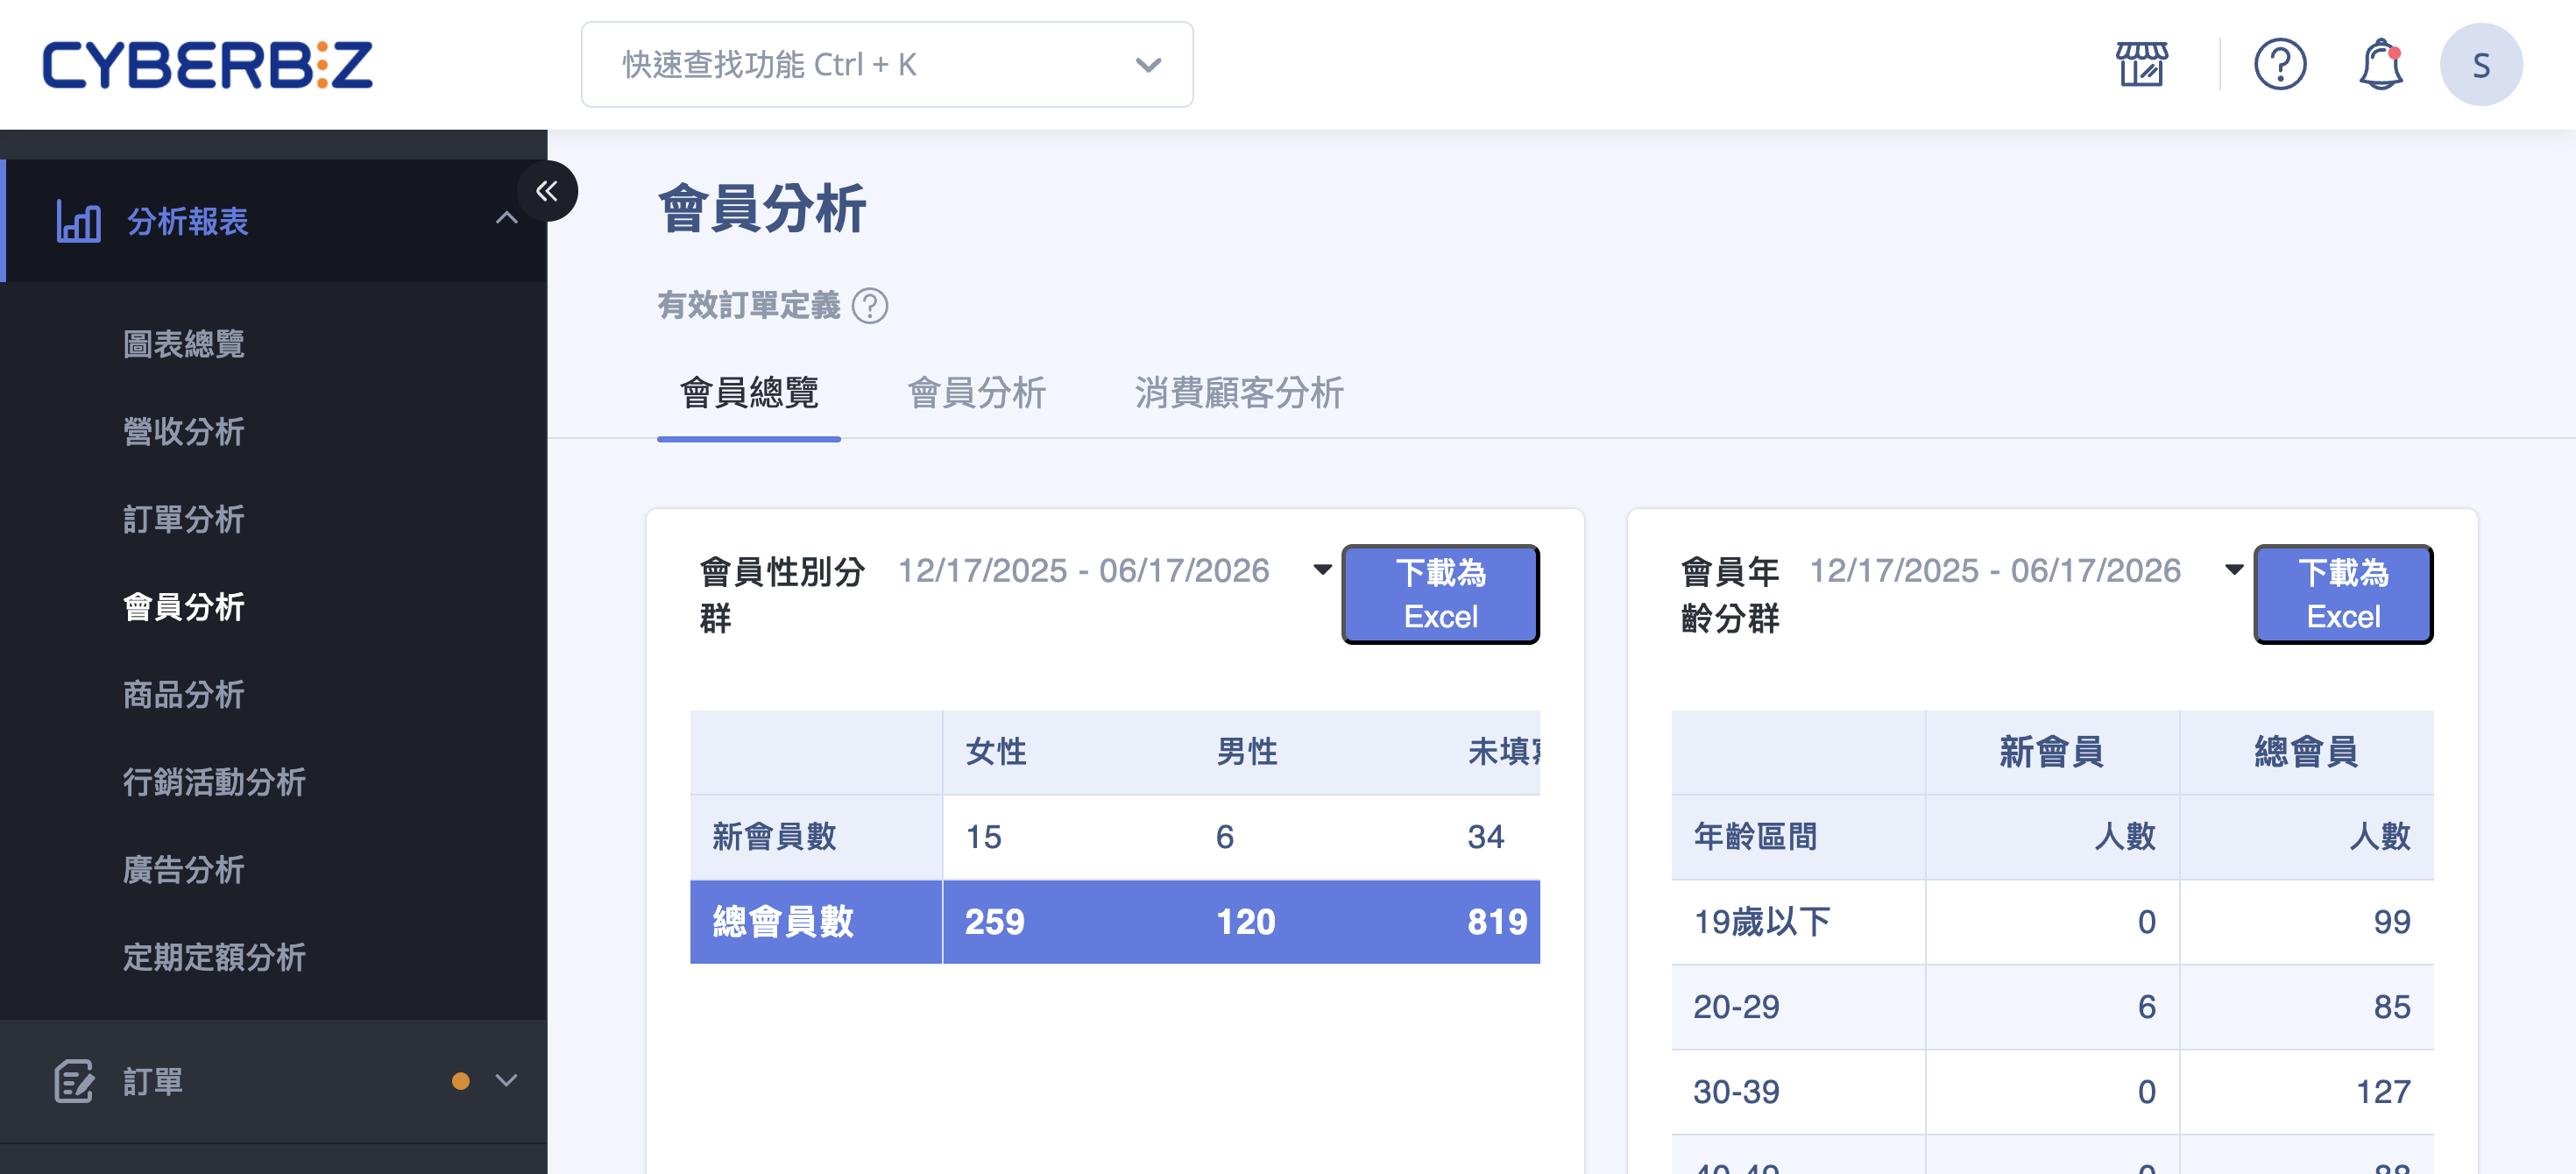Switch to the 會員總覽 tab
The image size is (2576, 1174).
tap(749, 393)
